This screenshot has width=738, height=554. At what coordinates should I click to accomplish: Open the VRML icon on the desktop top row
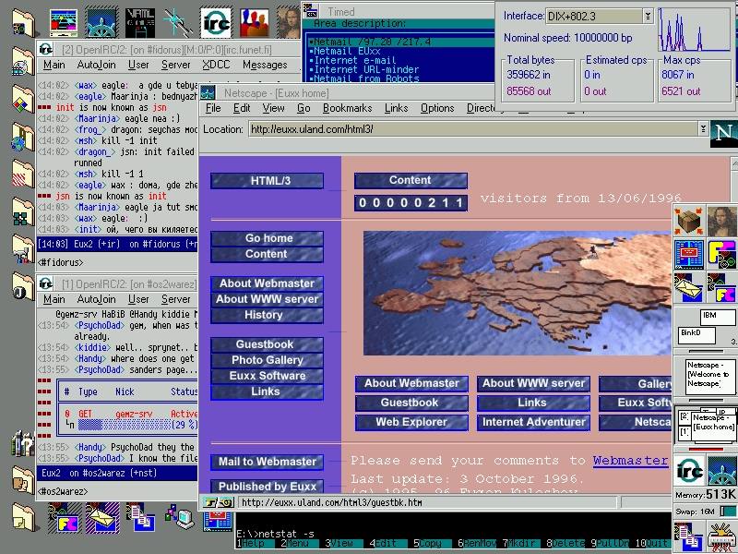click(x=140, y=22)
